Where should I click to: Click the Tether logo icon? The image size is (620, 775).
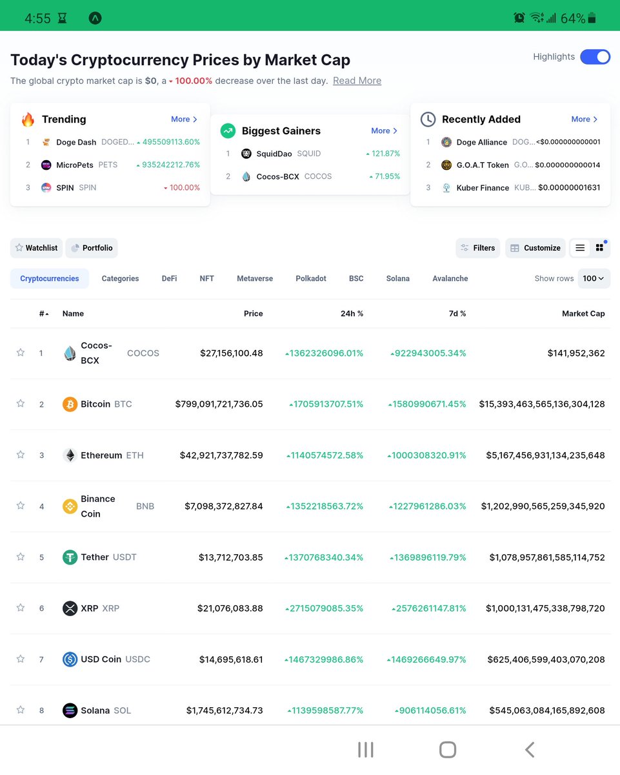point(70,557)
